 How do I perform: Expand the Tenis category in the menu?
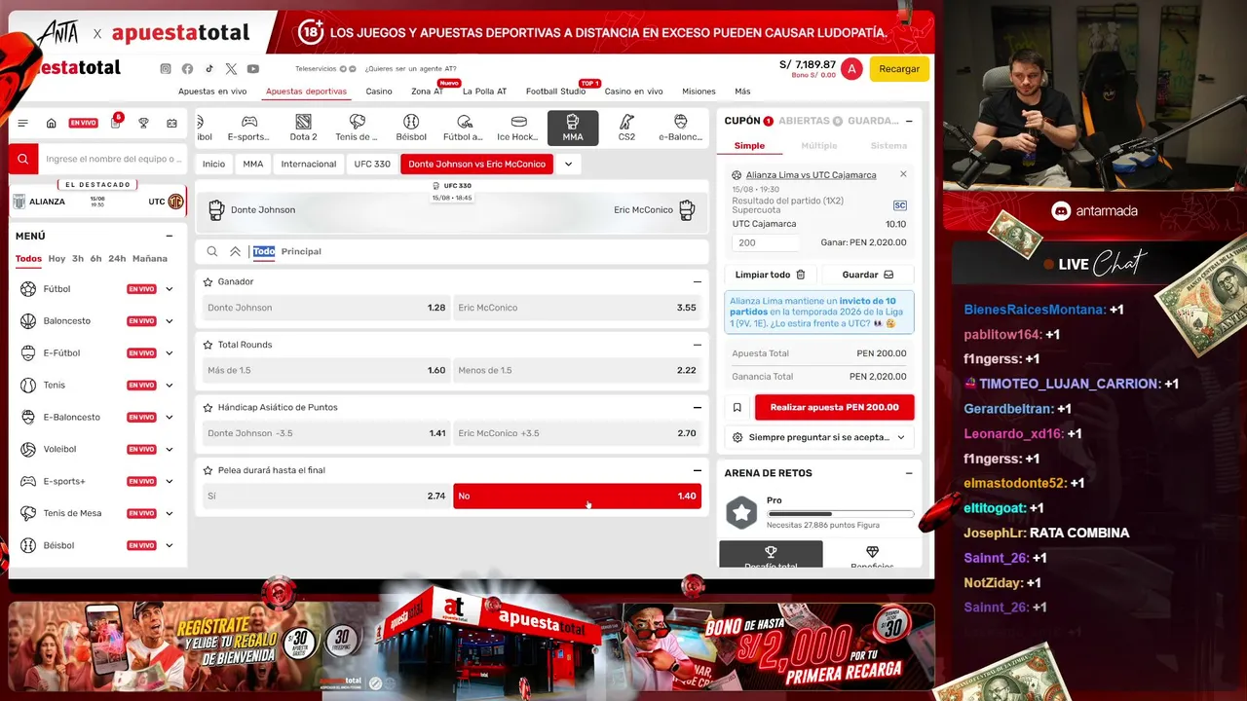(x=170, y=386)
